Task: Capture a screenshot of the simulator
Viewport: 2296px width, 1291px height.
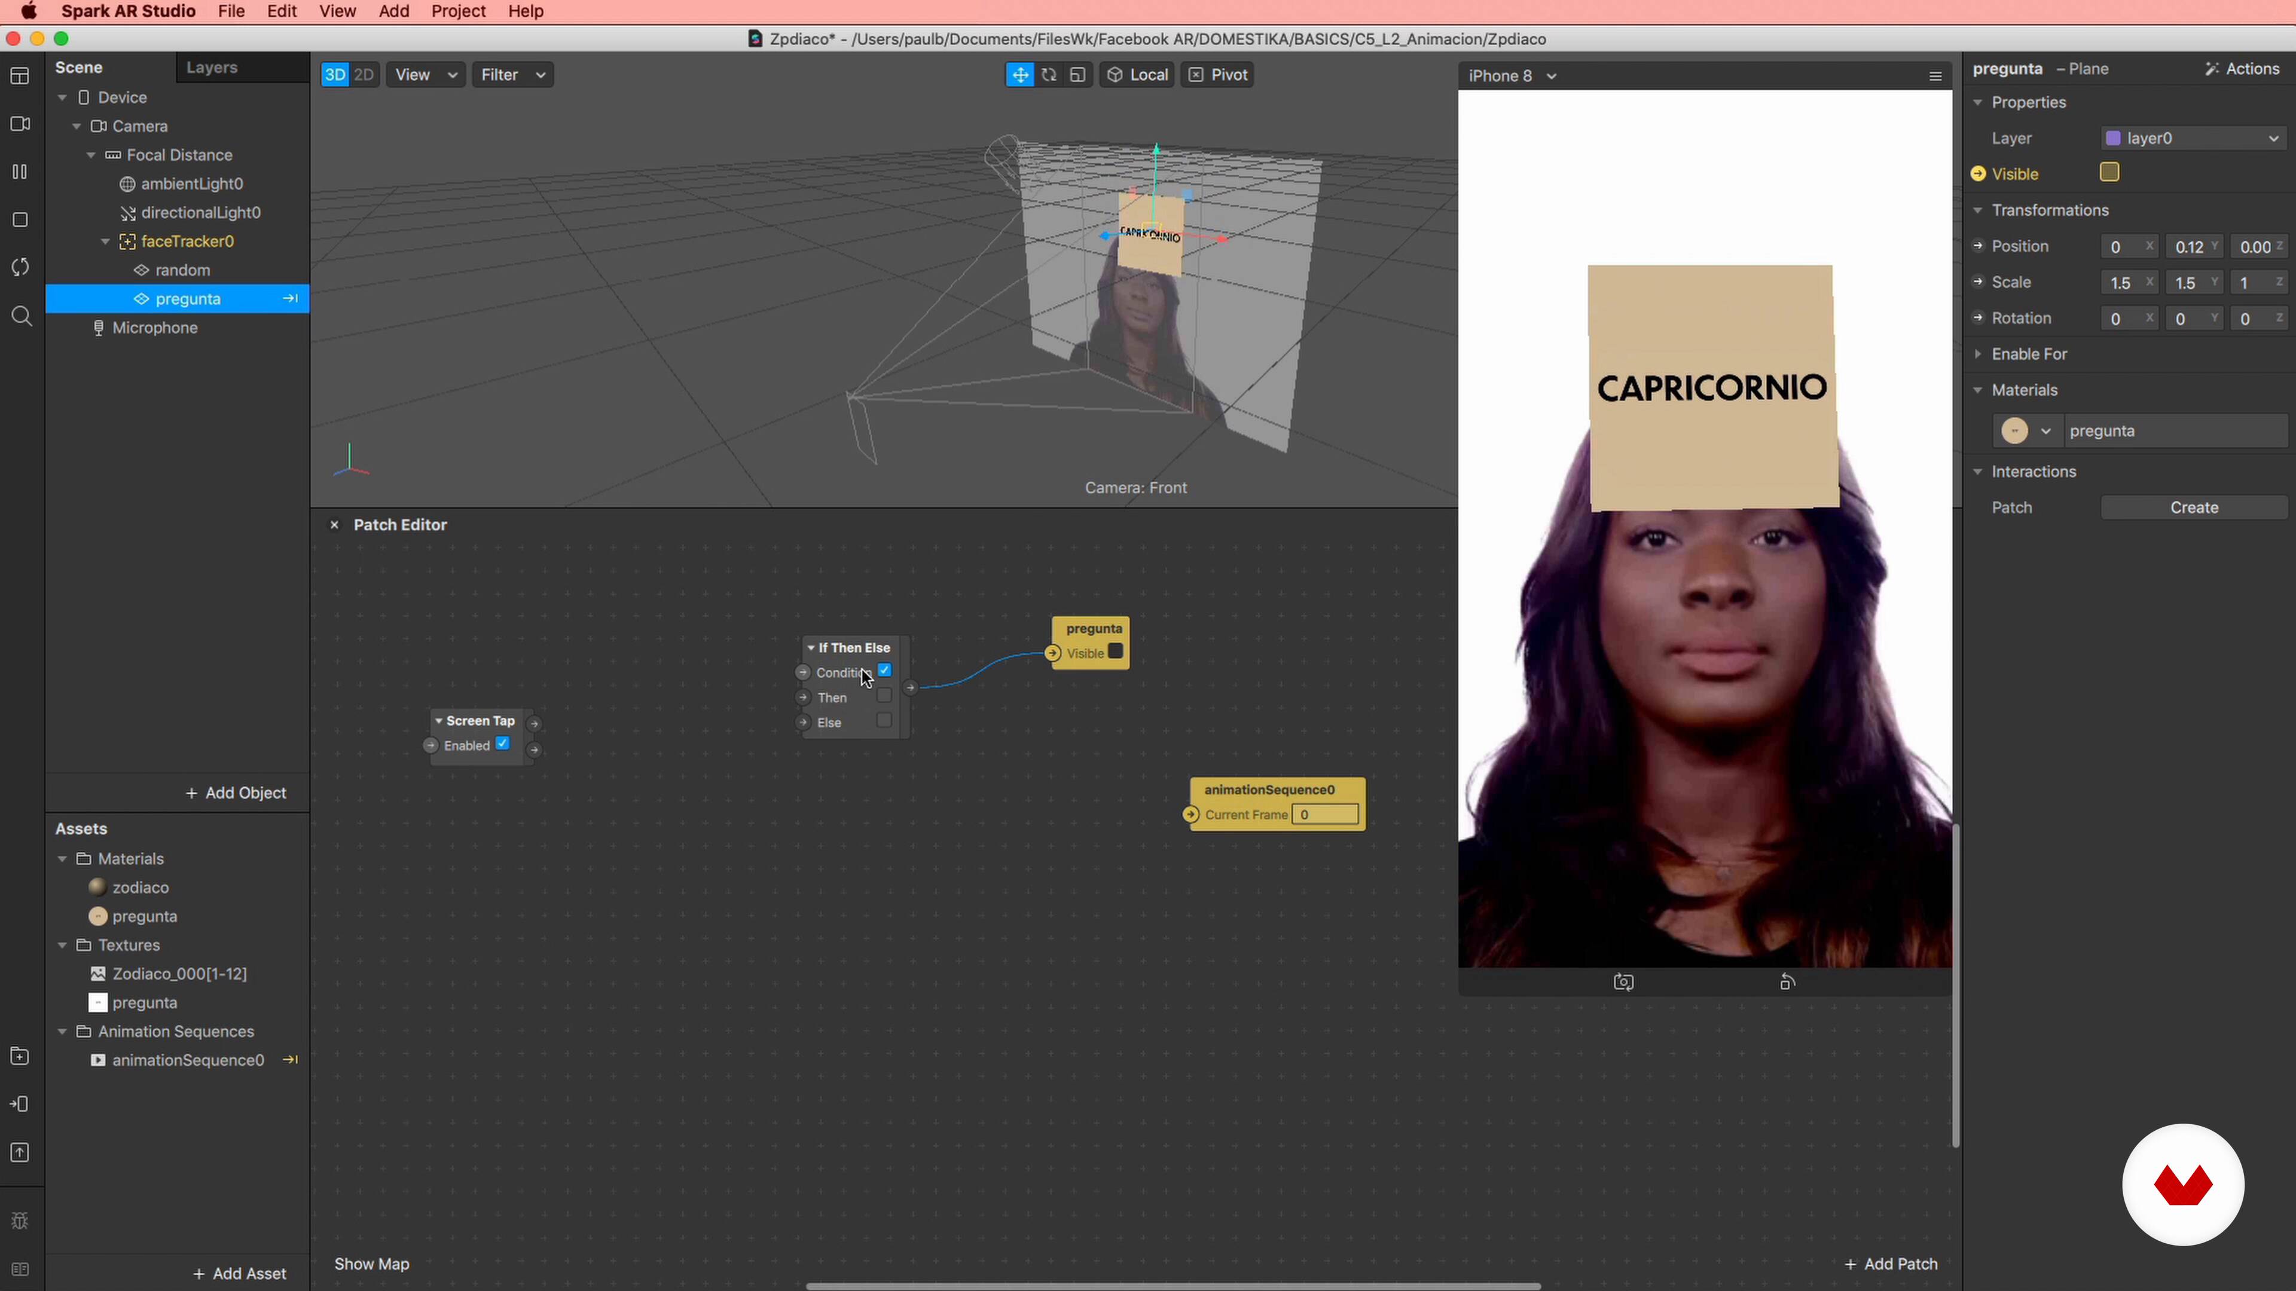Action: 1623,982
